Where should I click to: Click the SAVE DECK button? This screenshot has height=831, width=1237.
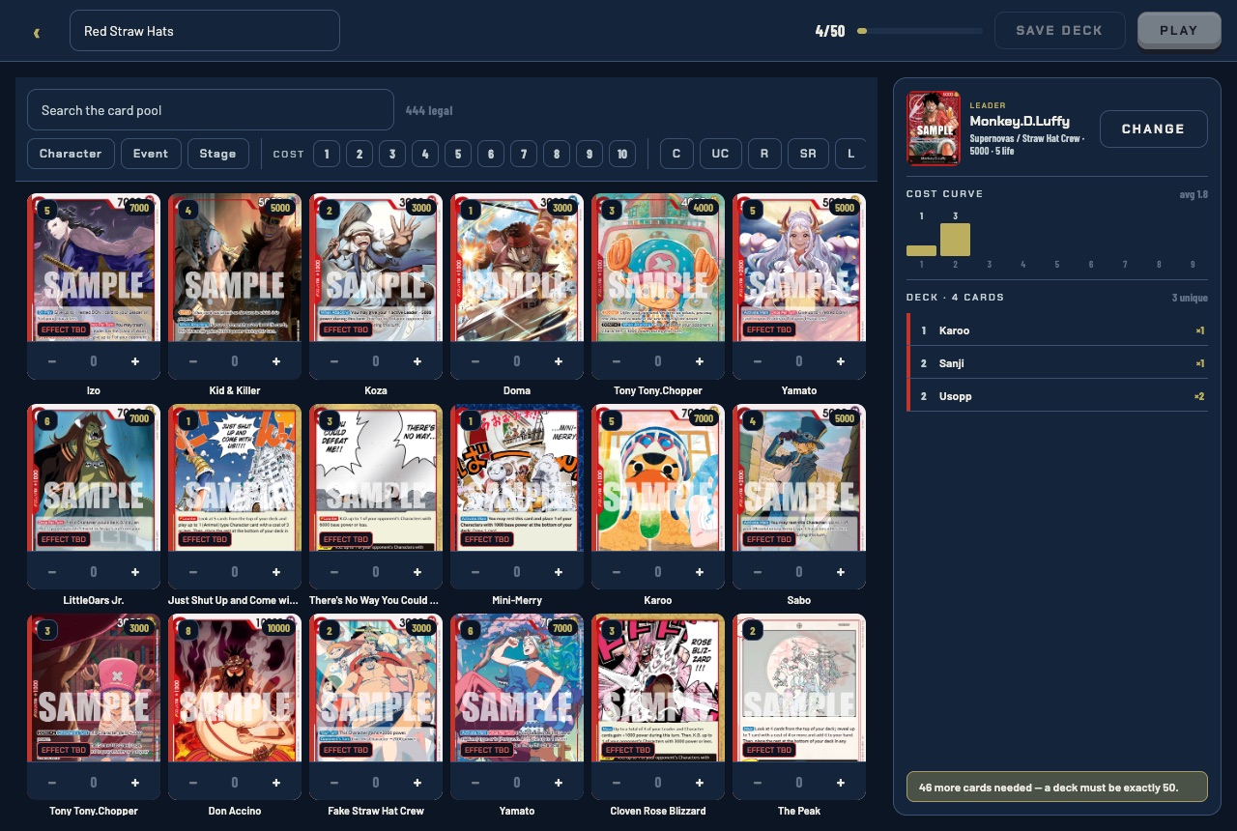tap(1059, 31)
